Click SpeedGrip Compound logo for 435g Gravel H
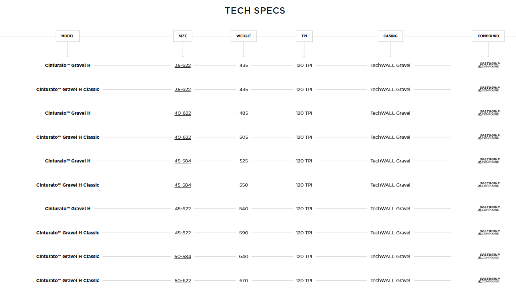The height and width of the screenshot is (299, 516). click(489, 66)
